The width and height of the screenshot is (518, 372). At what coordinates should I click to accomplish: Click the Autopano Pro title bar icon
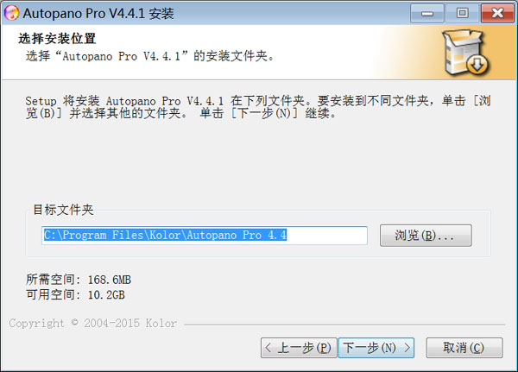tap(11, 13)
